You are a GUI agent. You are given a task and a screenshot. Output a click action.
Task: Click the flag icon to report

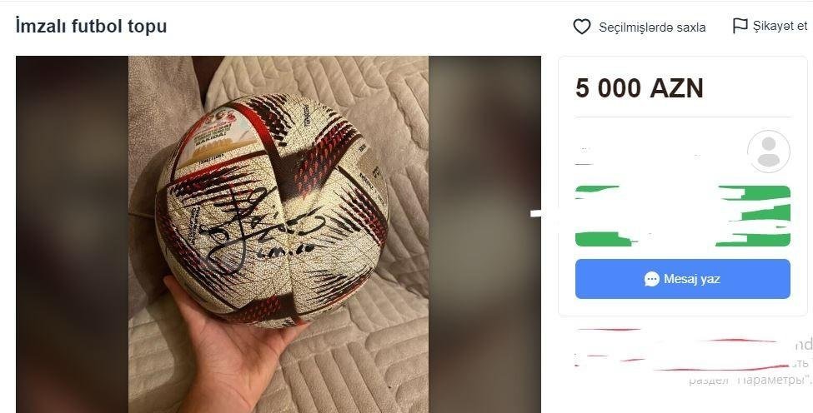[740, 25]
